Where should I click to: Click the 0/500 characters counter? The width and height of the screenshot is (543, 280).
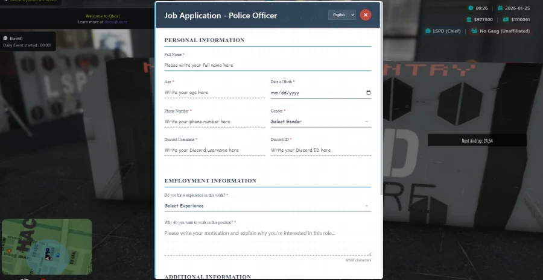point(358,260)
